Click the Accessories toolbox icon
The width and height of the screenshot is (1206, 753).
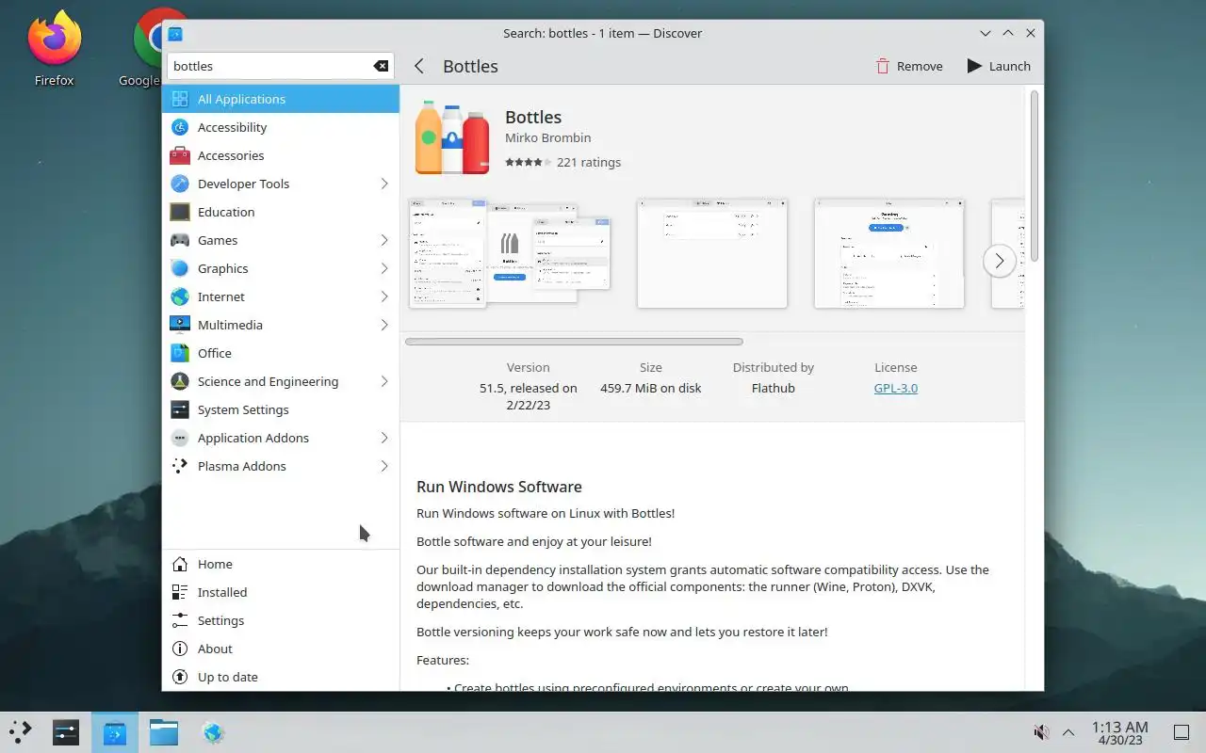click(180, 155)
